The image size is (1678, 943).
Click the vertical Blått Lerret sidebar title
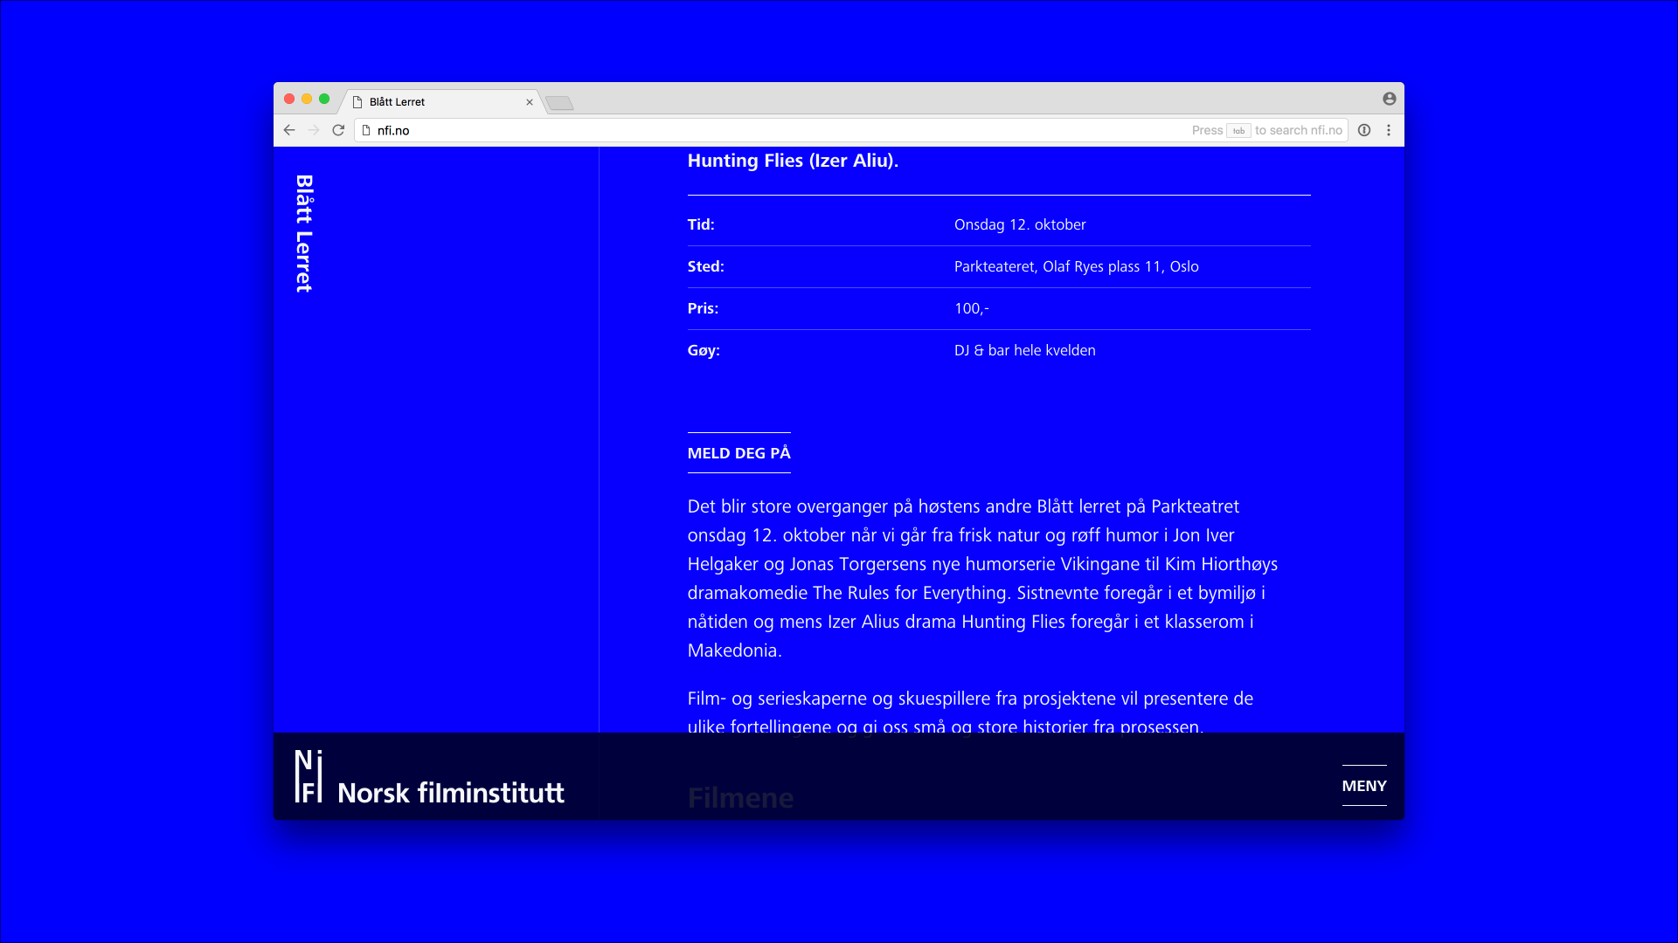click(304, 233)
